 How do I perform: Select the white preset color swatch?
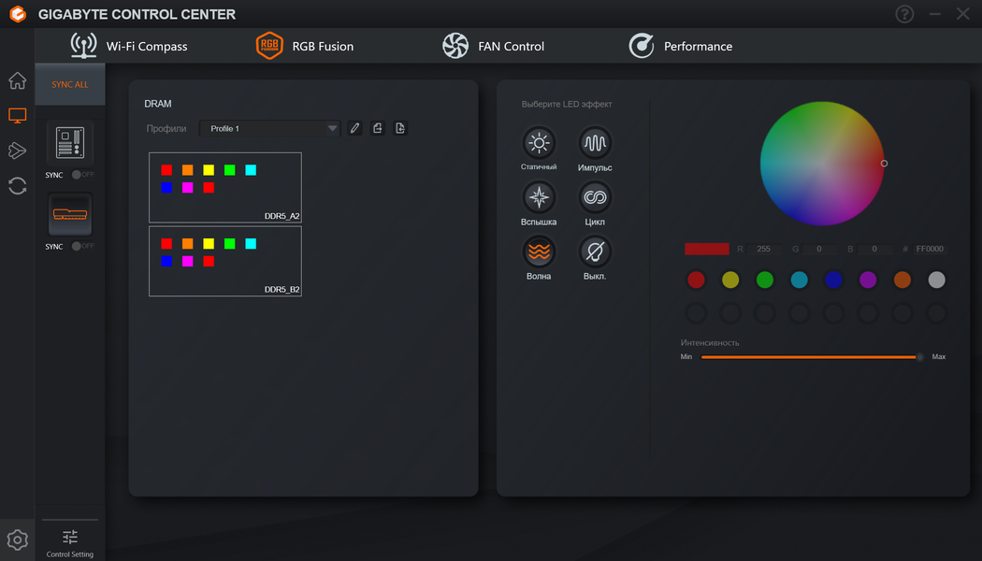click(x=937, y=280)
